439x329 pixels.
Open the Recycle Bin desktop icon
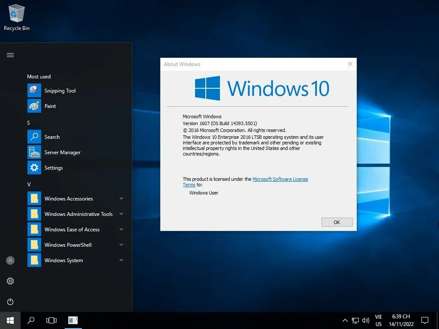tap(17, 17)
